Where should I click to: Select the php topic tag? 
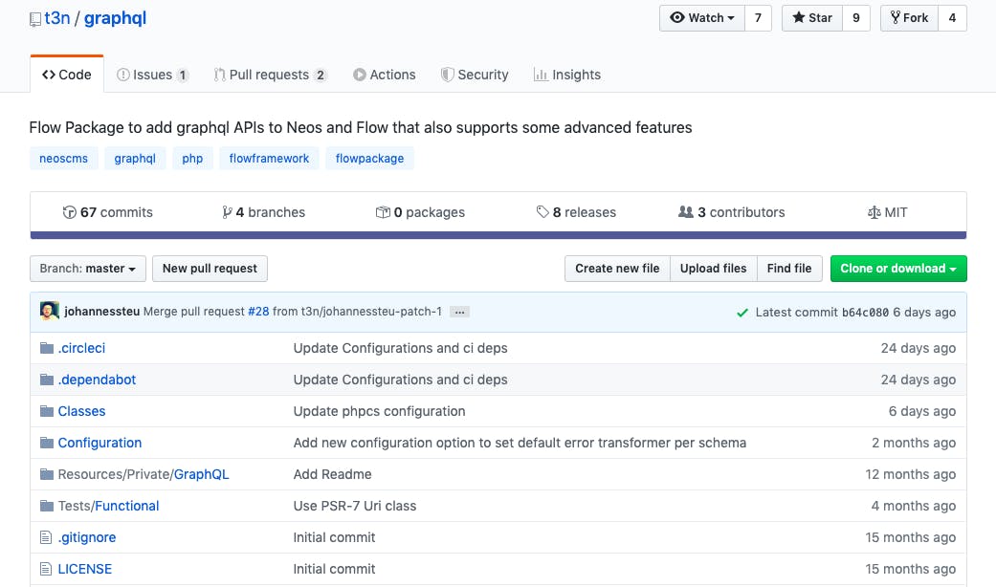tap(192, 159)
